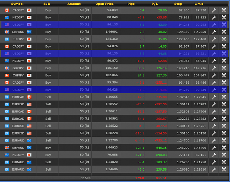Open the modify wrench for the CHFJPY position
Viewport: 230px width, 182px height.
pos(214,76)
